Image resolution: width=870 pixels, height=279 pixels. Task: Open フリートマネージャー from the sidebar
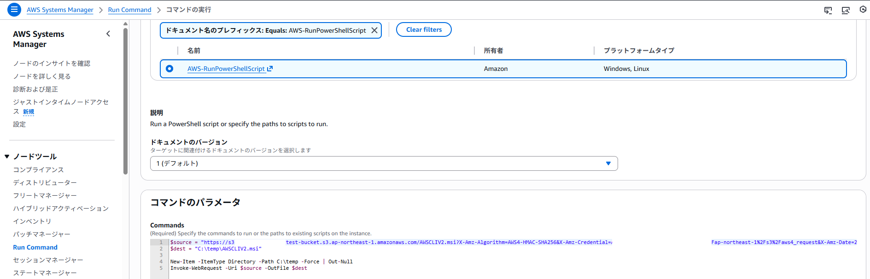coord(45,196)
